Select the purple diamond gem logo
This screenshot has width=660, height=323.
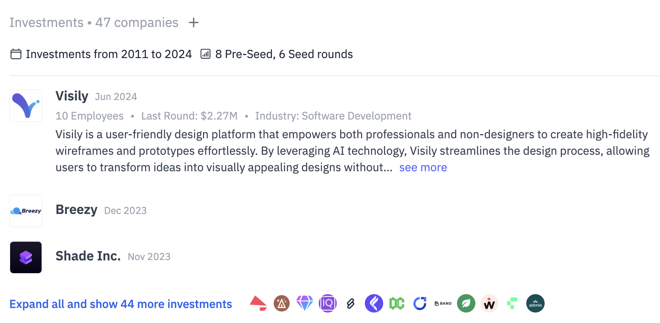pos(305,304)
